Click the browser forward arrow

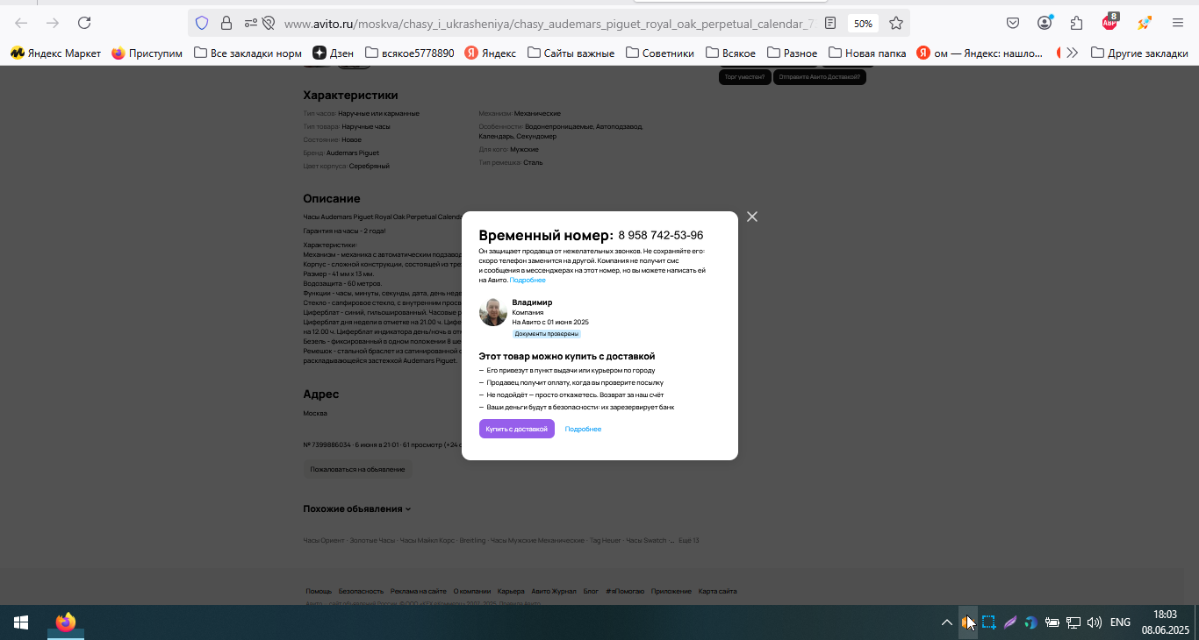[x=53, y=24]
